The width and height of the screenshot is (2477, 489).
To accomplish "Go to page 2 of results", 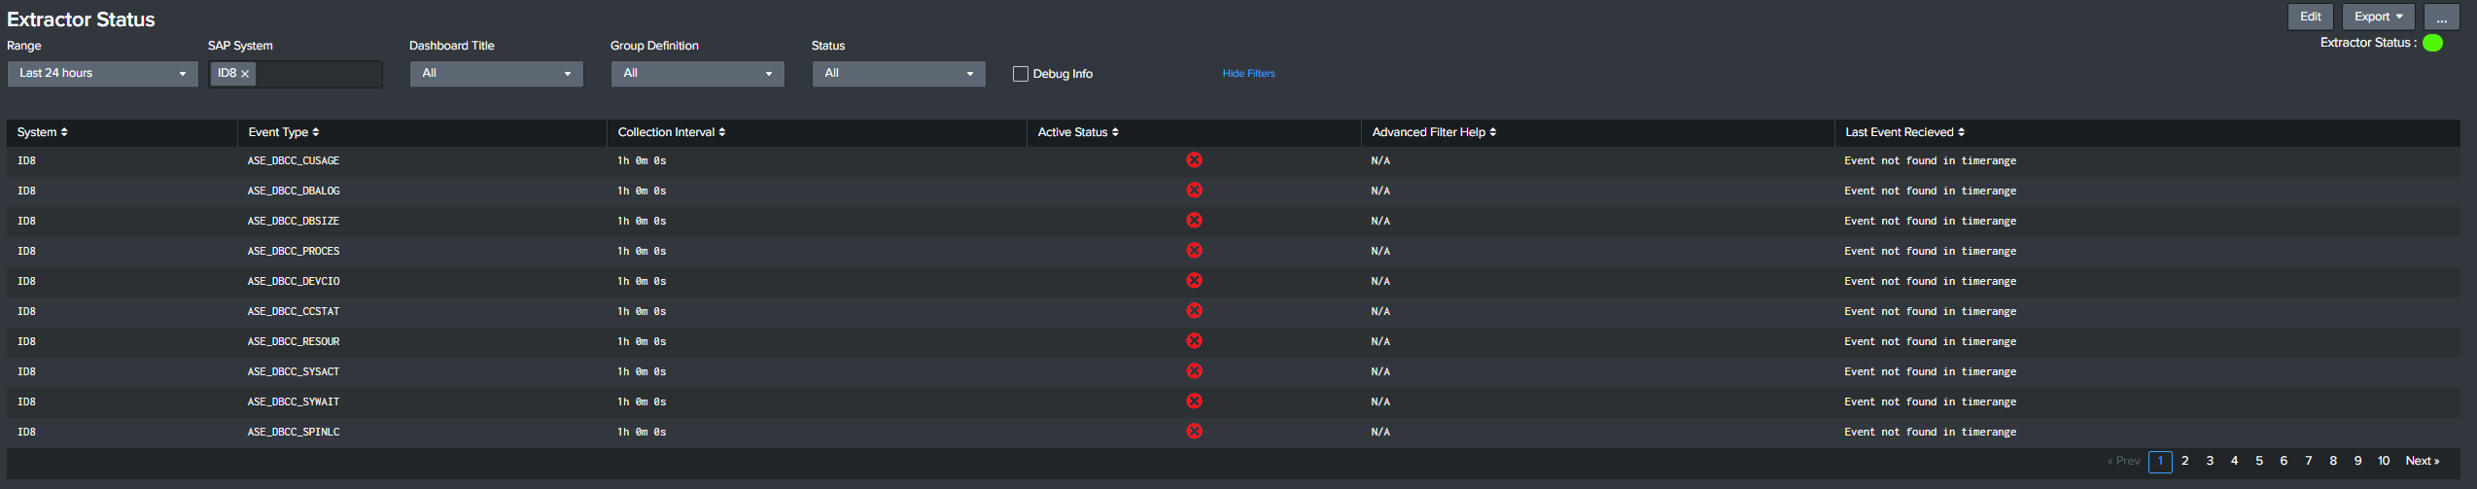I will 2185,461.
